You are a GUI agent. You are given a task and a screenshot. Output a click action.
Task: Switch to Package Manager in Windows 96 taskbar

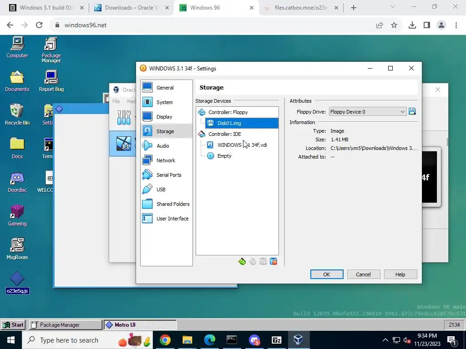click(65, 324)
